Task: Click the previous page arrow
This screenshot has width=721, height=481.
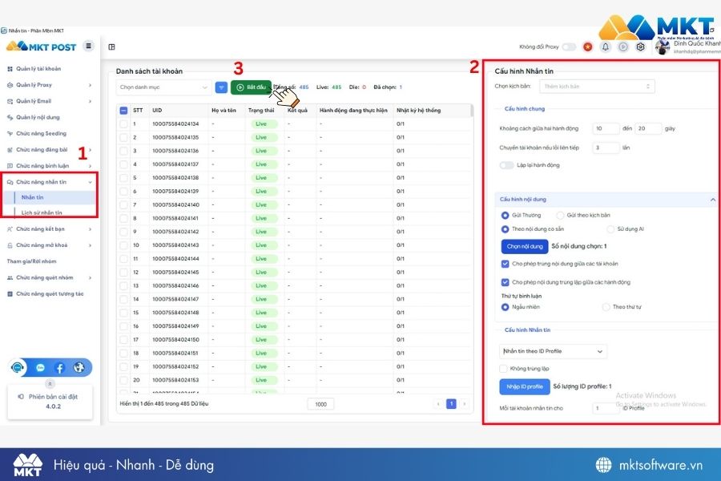Action: pos(438,404)
